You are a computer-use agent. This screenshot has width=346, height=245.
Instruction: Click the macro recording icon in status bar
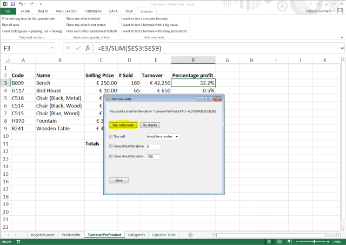(x=18, y=242)
